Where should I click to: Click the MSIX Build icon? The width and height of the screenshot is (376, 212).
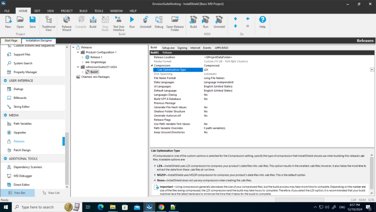(193, 22)
